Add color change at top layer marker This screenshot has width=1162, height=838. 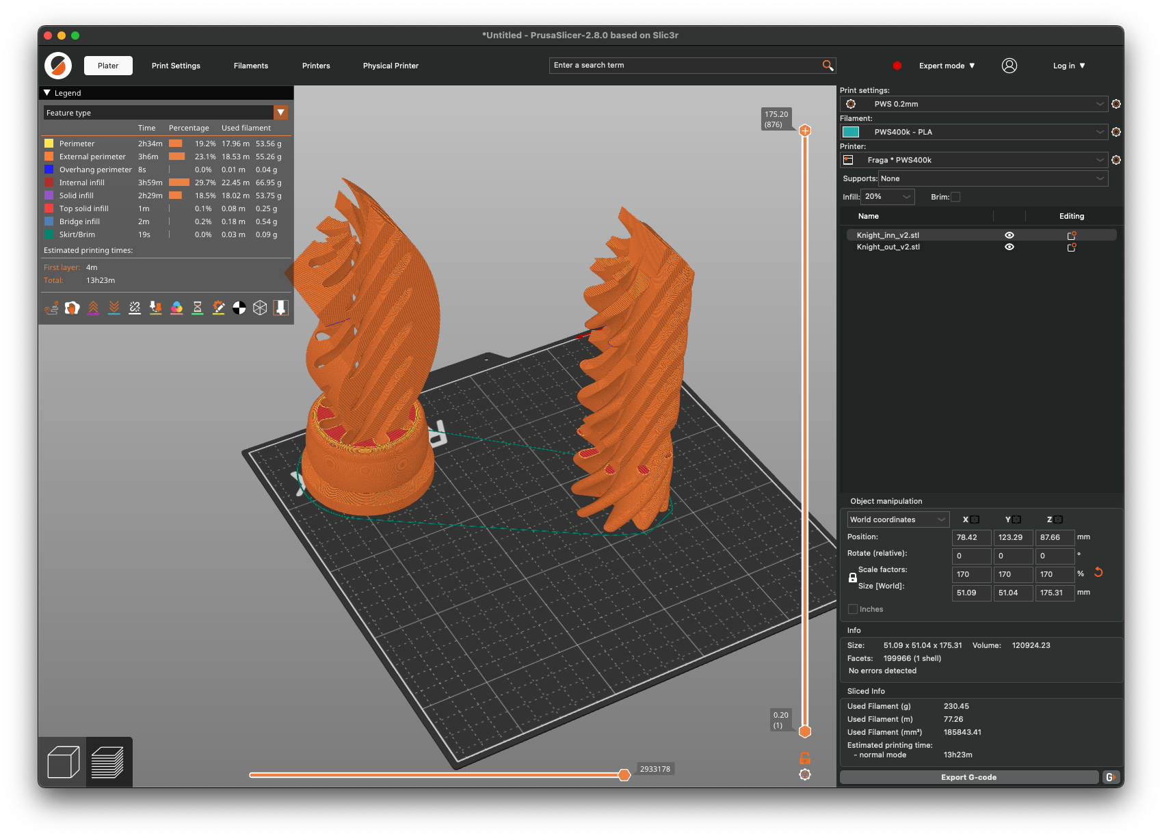pyautogui.click(x=805, y=131)
